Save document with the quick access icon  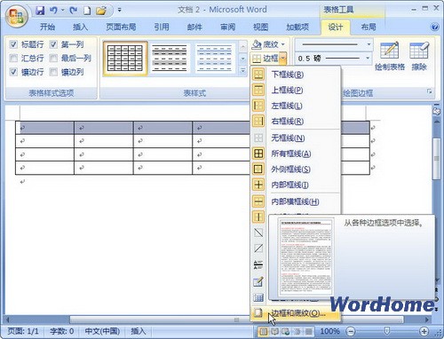tap(40, 11)
